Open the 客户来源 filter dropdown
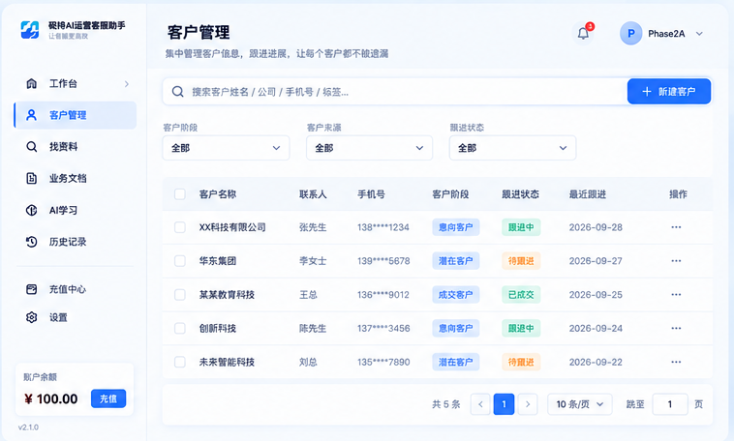 tap(369, 148)
